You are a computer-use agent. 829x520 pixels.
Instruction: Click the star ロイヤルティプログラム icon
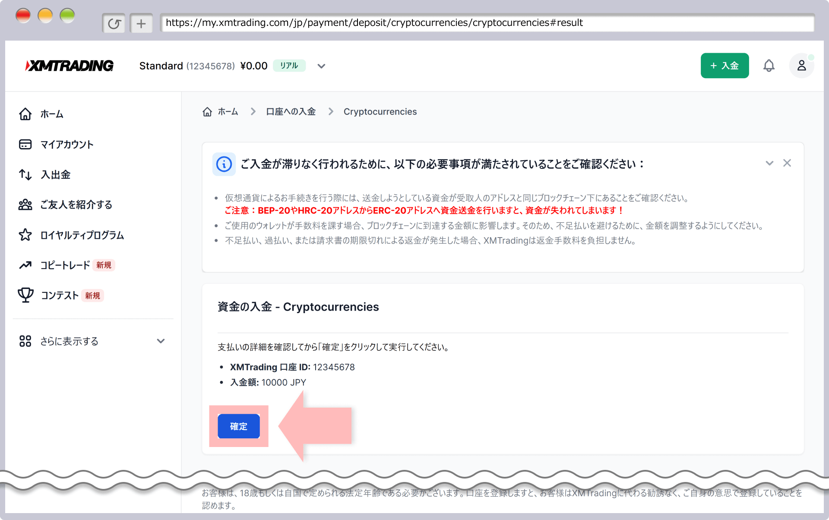(x=25, y=235)
